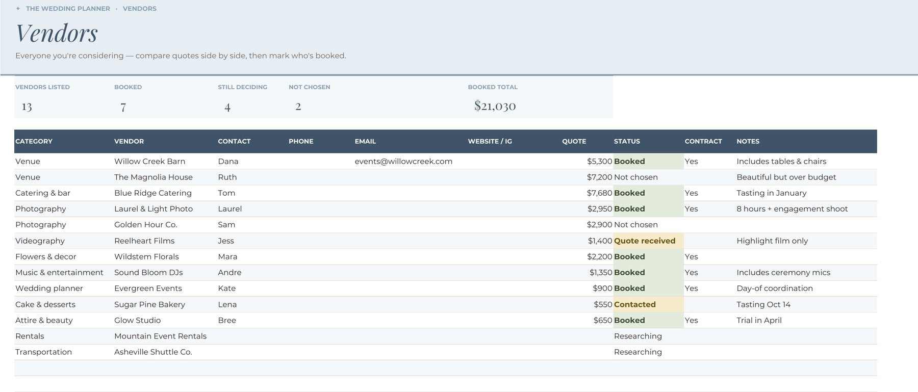Click the Phone column header
This screenshot has height=392, width=918.
(x=301, y=141)
